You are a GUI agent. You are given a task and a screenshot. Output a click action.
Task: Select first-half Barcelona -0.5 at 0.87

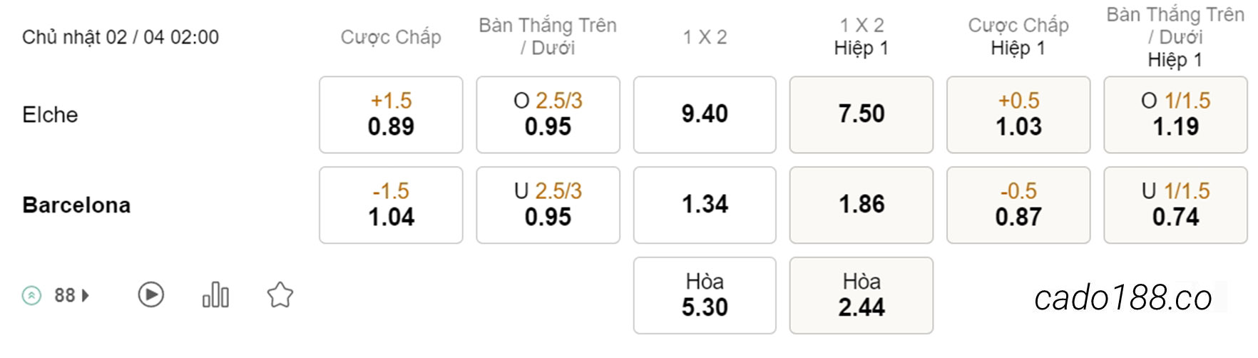tap(1018, 205)
